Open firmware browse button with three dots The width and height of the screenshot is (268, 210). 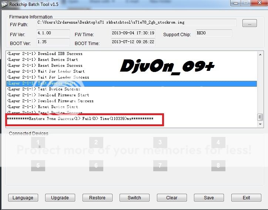pos(249,24)
